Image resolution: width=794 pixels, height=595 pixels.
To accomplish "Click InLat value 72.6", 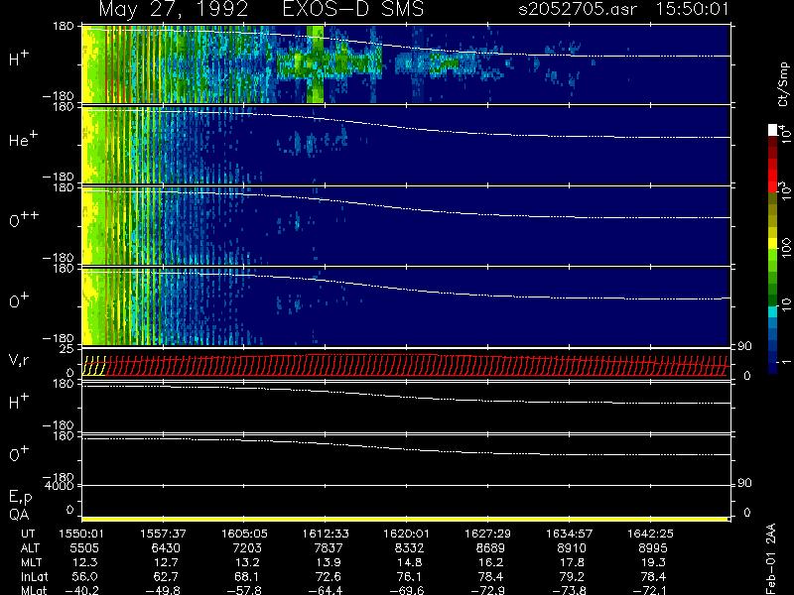I will coord(329,577).
